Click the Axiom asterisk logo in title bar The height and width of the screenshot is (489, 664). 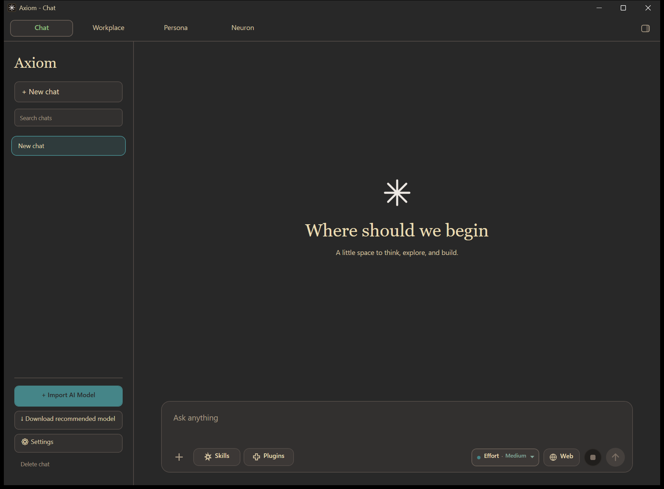12,8
